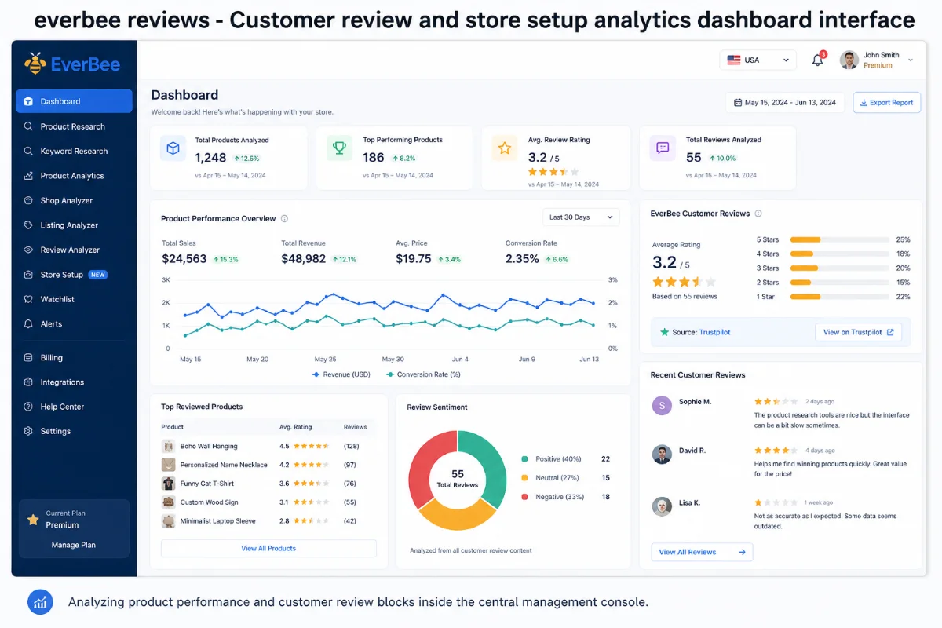Viewport: 942px width, 628px height.
Task: Click the Billing card icon
Action: point(28,357)
